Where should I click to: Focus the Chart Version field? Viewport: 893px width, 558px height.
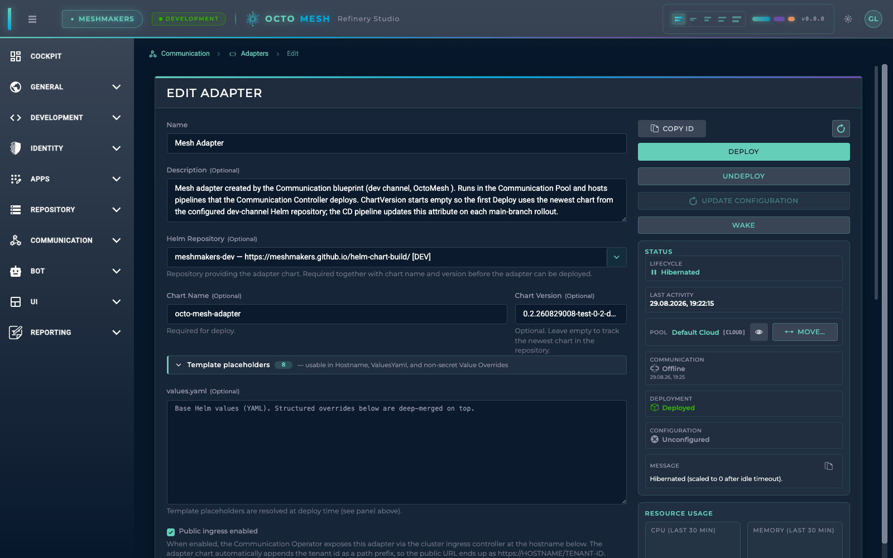pyautogui.click(x=570, y=314)
